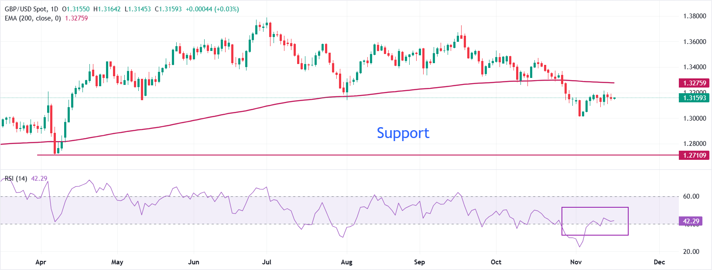Click the 1.30000 price scale label

click(695, 118)
